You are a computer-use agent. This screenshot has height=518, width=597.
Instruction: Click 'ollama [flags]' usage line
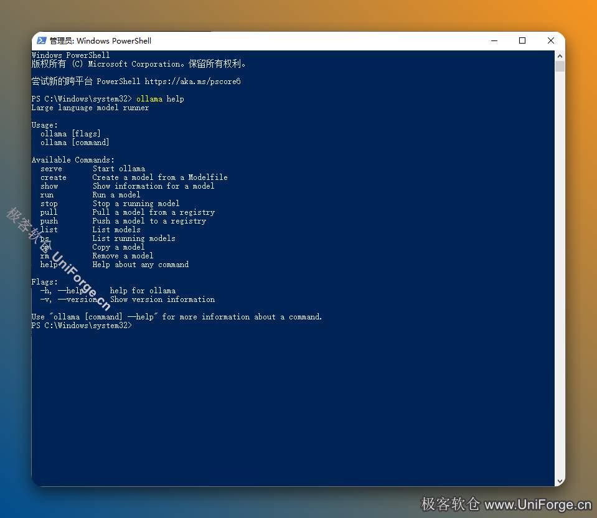click(70, 134)
